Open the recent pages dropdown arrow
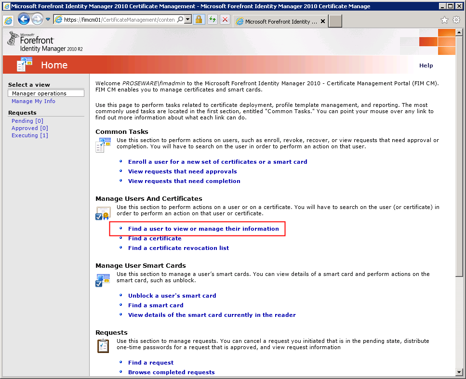Screen dimensions: 466x379 [x=48, y=20]
